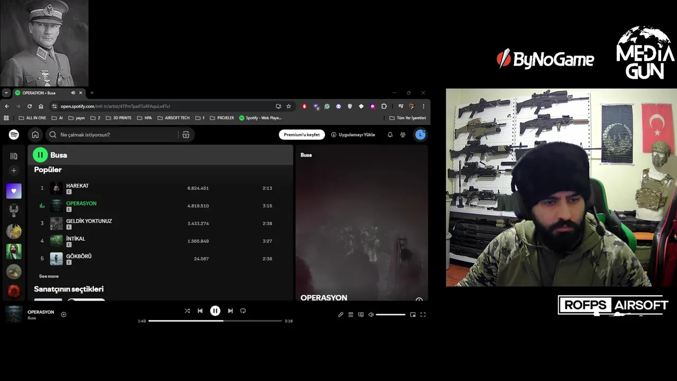This screenshot has height=381, width=677.
Task: Reload the Spotify page
Action: pyautogui.click(x=30, y=106)
